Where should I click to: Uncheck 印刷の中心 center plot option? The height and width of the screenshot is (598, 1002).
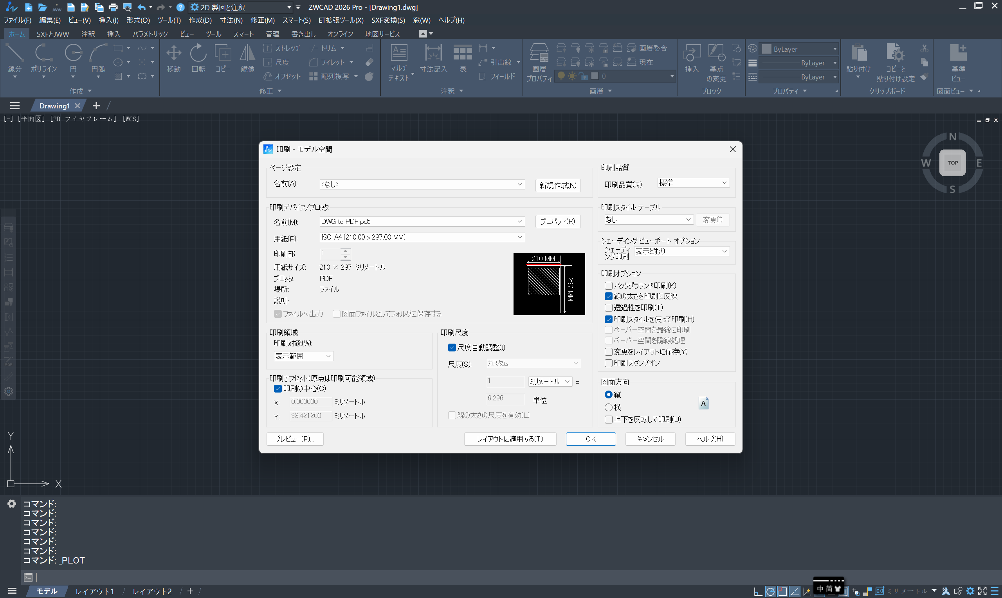coord(278,389)
